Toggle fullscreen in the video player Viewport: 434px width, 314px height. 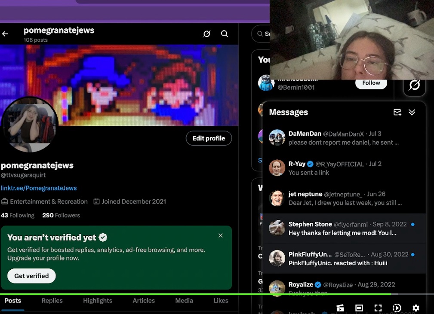pyautogui.click(x=378, y=308)
